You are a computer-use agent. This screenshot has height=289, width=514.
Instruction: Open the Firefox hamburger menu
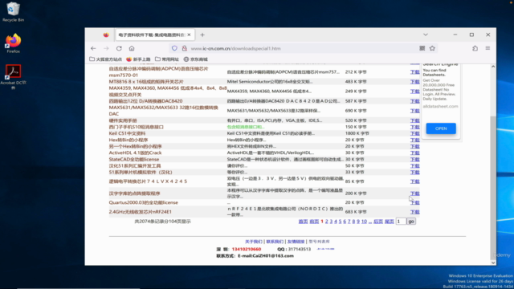tap(487, 48)
